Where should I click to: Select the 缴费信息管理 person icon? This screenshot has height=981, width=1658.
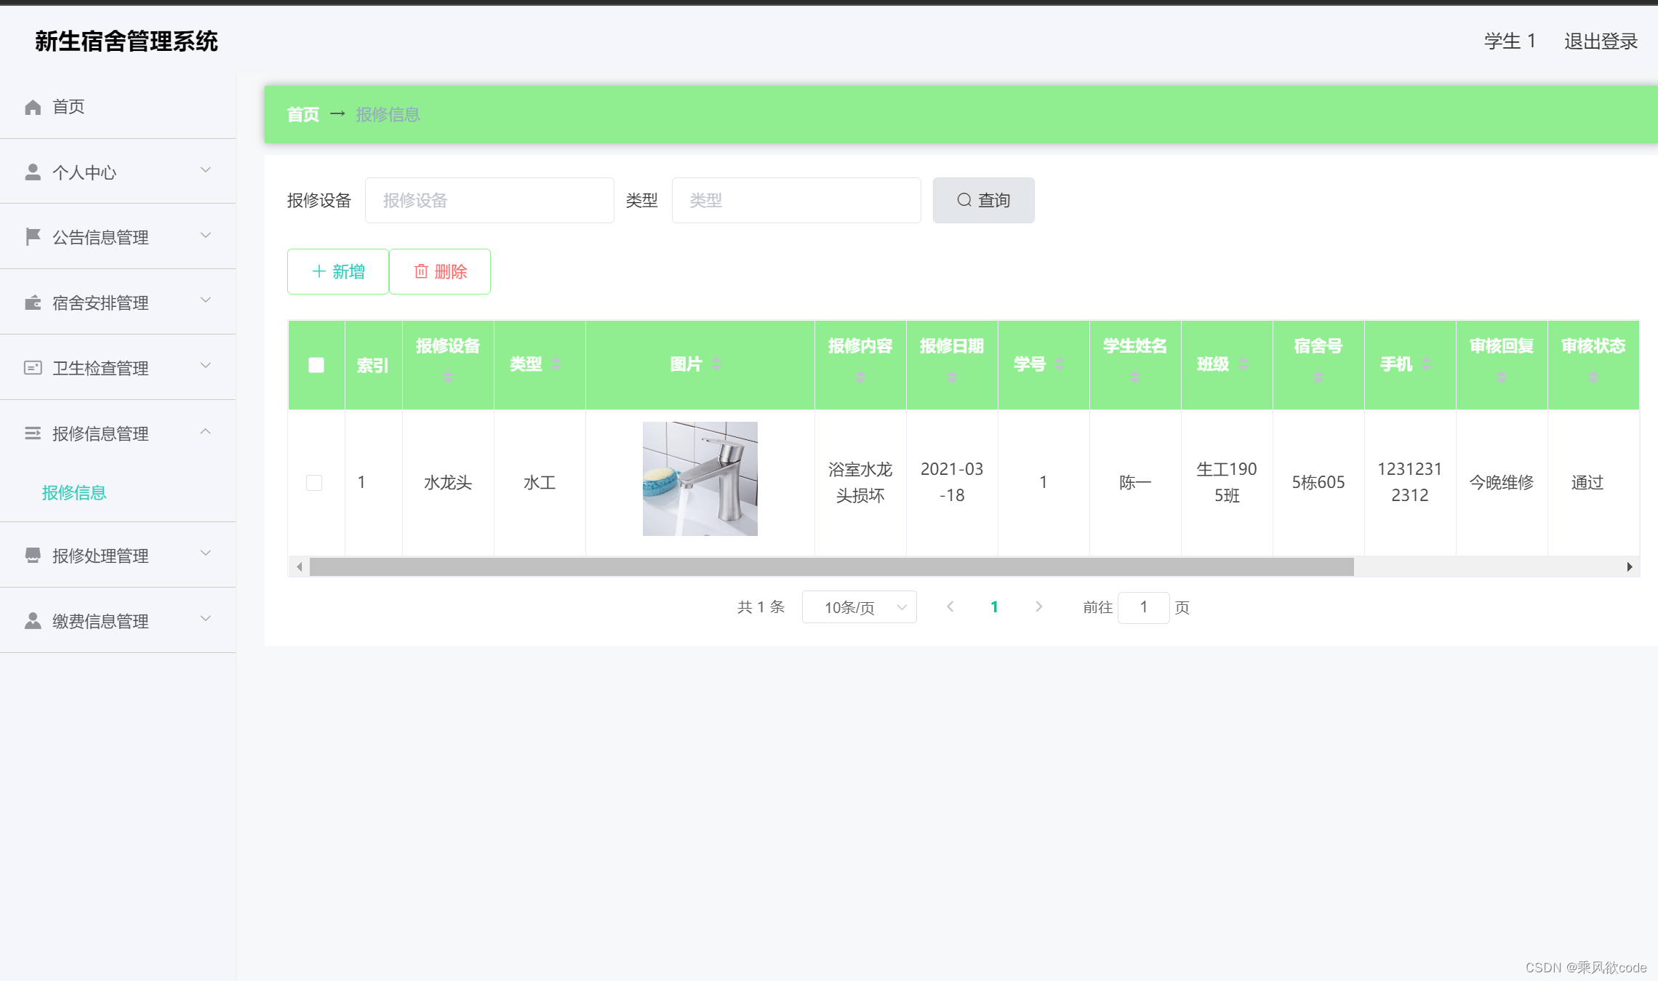point(32,620)
